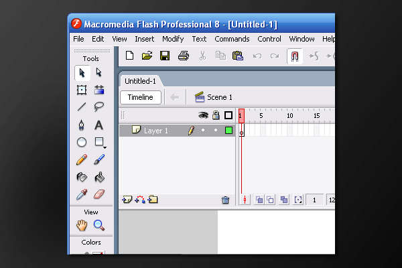Select the Oval tool

(82, 142)
